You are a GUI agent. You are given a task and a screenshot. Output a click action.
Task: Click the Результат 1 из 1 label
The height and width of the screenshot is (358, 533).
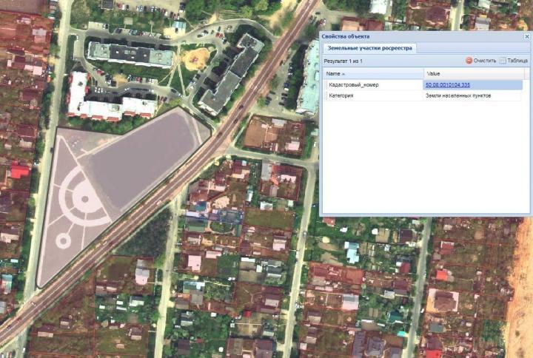point(343,61)
